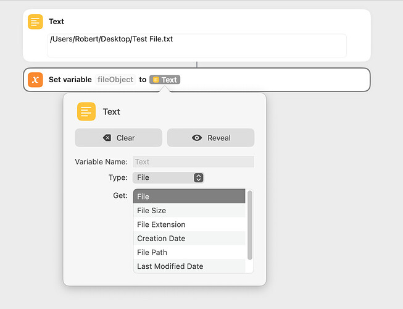Screen dimensions: 403x309
Task: Select File in the Get list
Action: 189,197
